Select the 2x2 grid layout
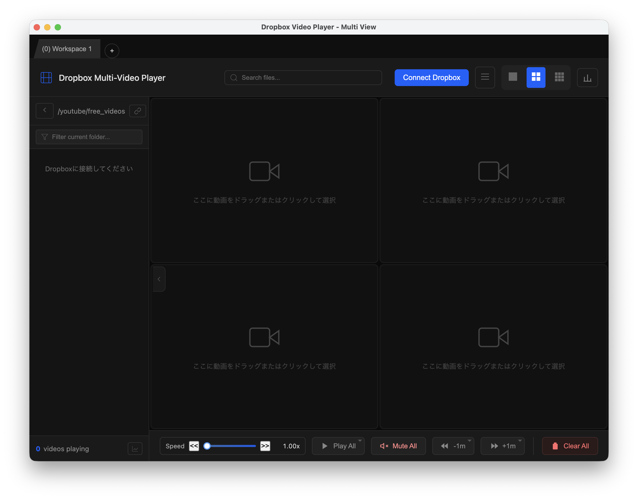Image resolution: width=638 pixels, height=500 pixels. [536, 77]
